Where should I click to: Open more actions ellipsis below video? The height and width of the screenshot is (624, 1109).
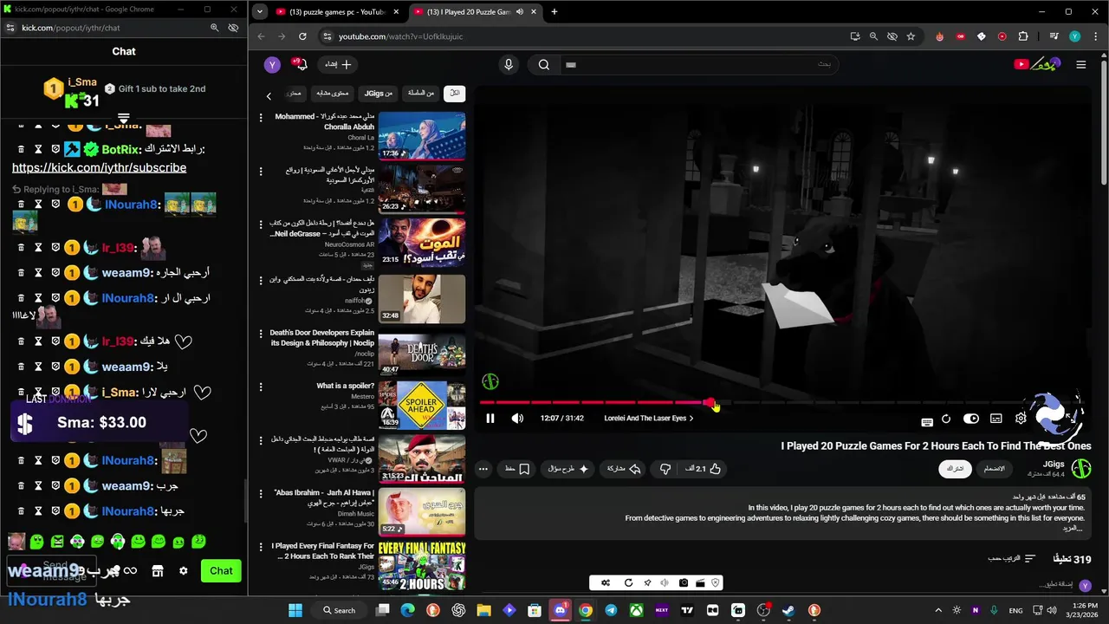483,469
